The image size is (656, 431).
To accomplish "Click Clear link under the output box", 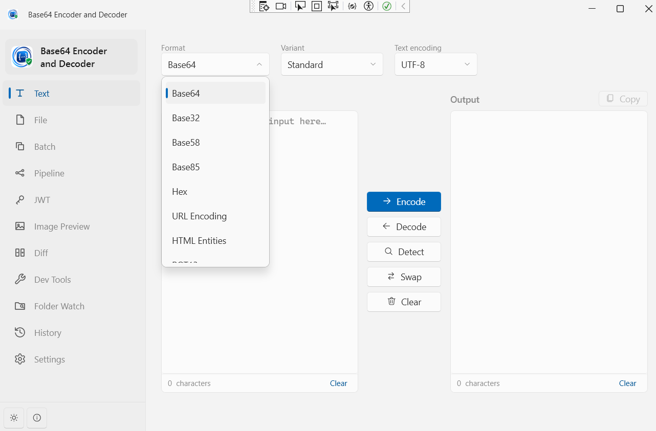I will (628, 383).
